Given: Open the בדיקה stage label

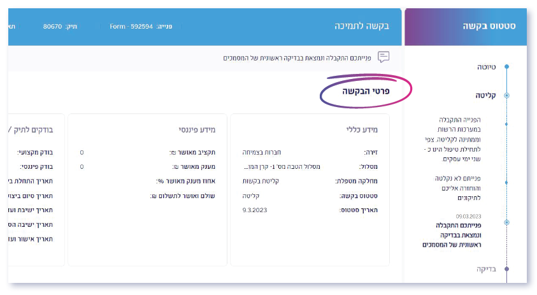Looking at the screenshot, I should [485, 269].
